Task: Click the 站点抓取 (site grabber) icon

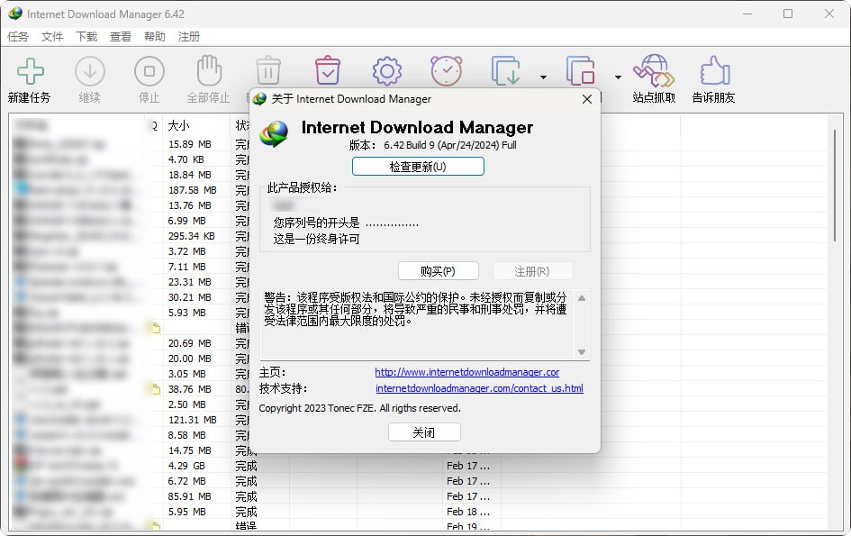Action: 654,72
